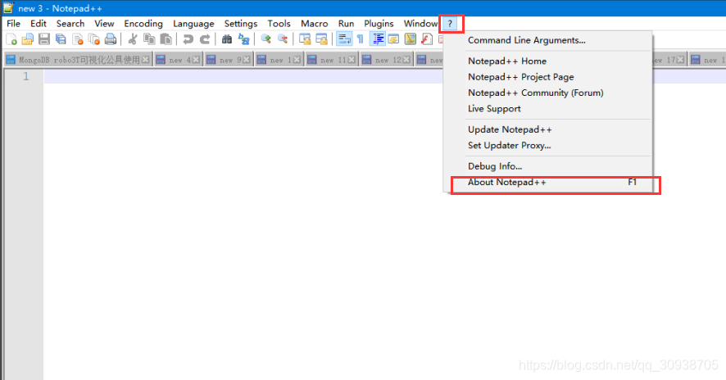Image resolution: width=726 pixels, height=380 pixels.
Task: Switch to the new 1 tab
Action: click(x=279, y=60)
